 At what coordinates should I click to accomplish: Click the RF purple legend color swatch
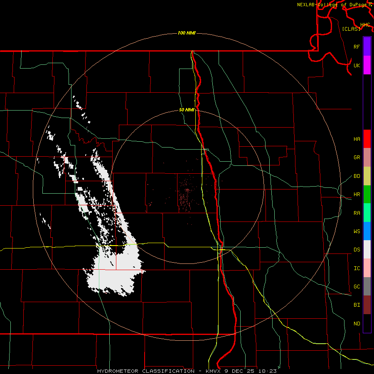tap(367, 47)
